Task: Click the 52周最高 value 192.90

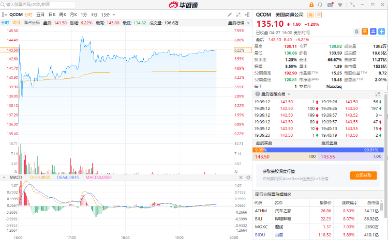Action: [x=291, y=73]
